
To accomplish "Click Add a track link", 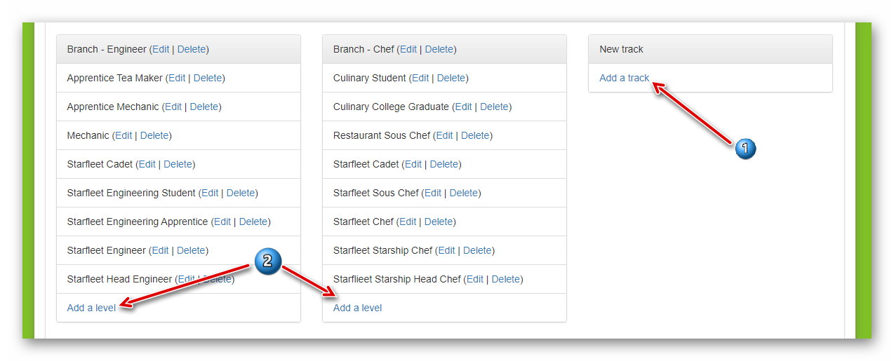I will pos(625,78).
